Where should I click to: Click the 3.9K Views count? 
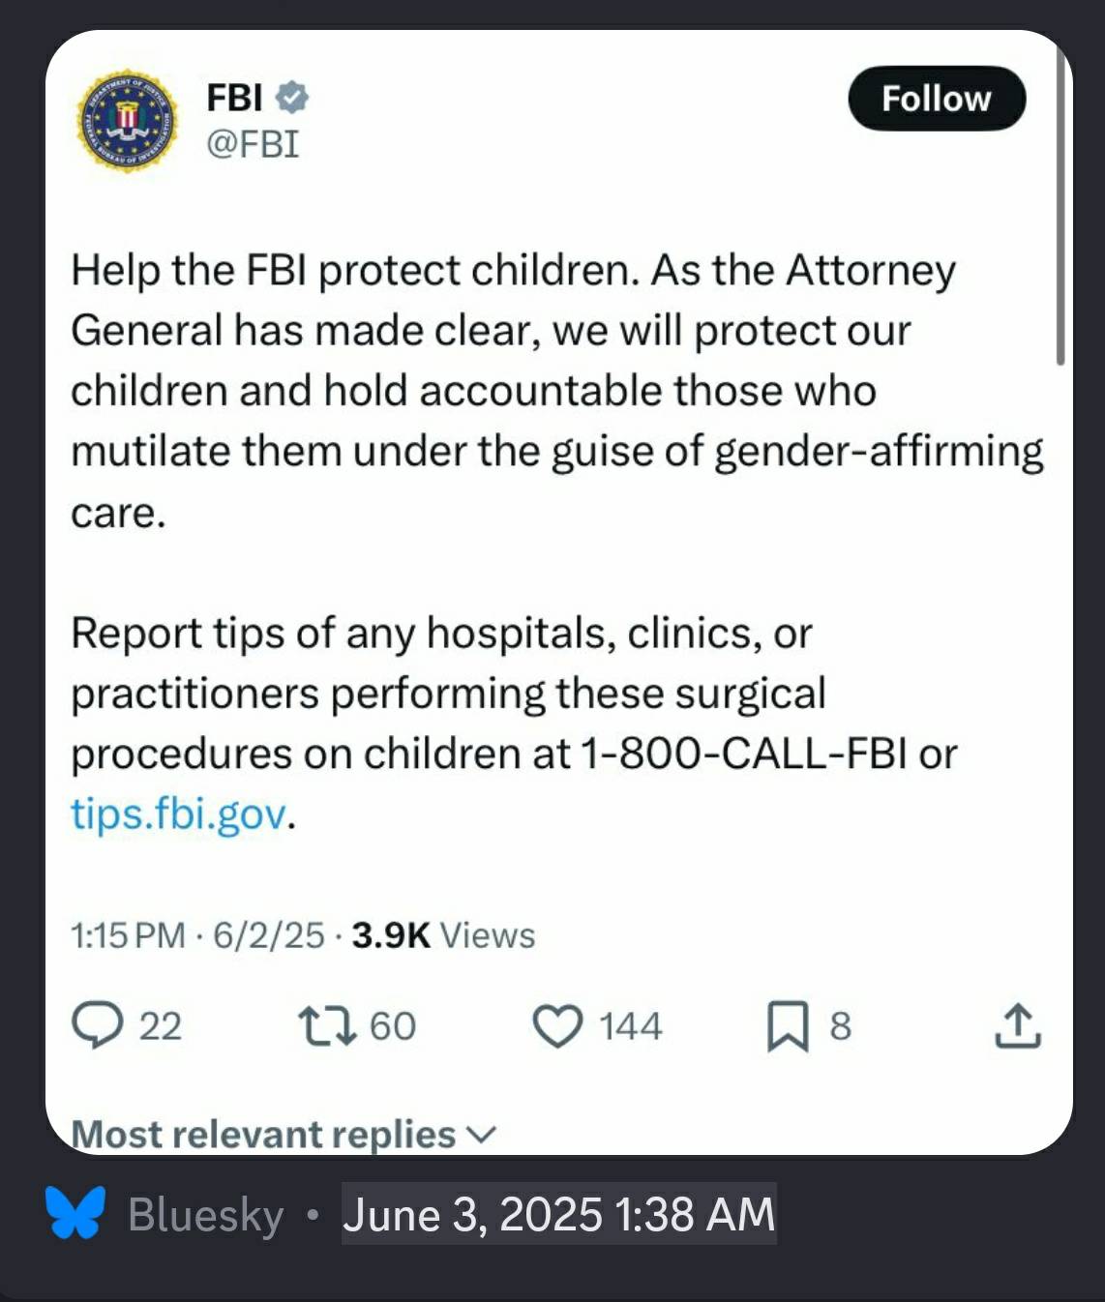pos(443,935)
